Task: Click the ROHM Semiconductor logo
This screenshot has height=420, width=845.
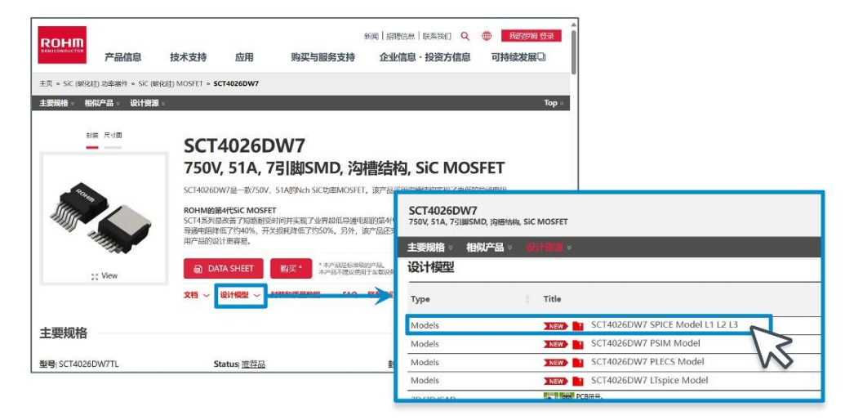Action: [62, 45]
